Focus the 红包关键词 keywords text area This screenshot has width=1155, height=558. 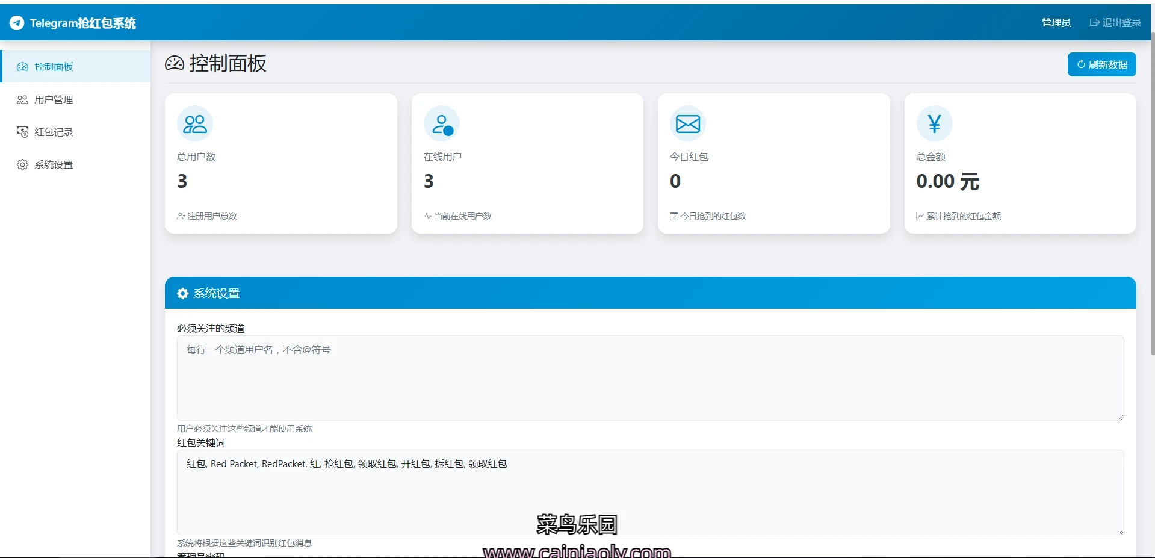tap(650, 492)
